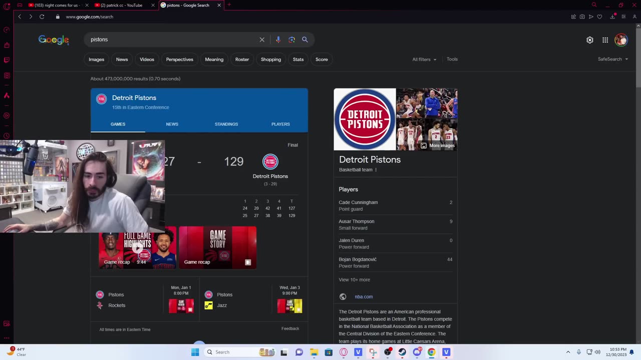The image size is (641, 360).
Task: Apply the Roster search chip
Action: [242, 59]
